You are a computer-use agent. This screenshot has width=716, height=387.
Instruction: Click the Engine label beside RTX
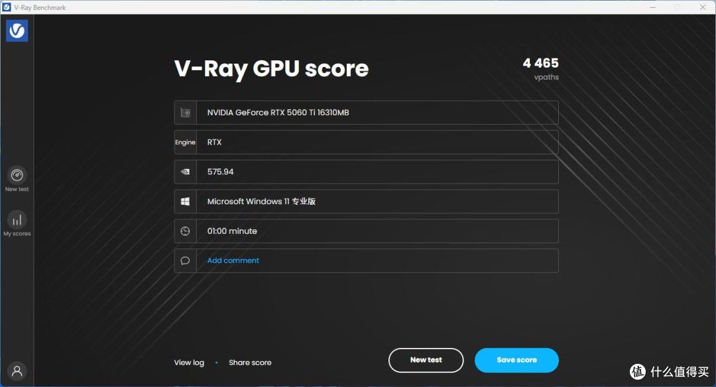click(185, 142)
